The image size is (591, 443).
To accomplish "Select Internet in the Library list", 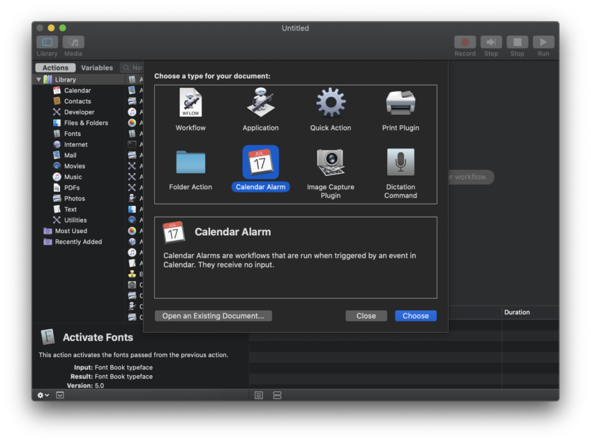I will 76,145.
